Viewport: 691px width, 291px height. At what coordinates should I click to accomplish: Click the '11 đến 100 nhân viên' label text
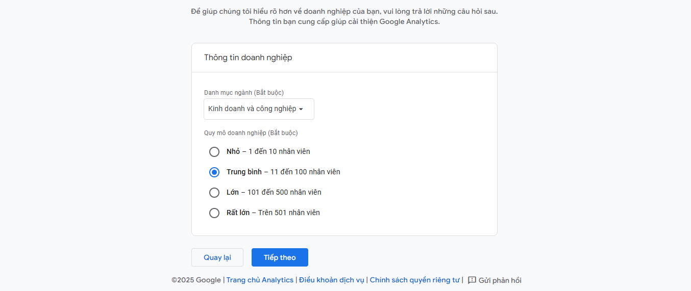click(305, 172)
